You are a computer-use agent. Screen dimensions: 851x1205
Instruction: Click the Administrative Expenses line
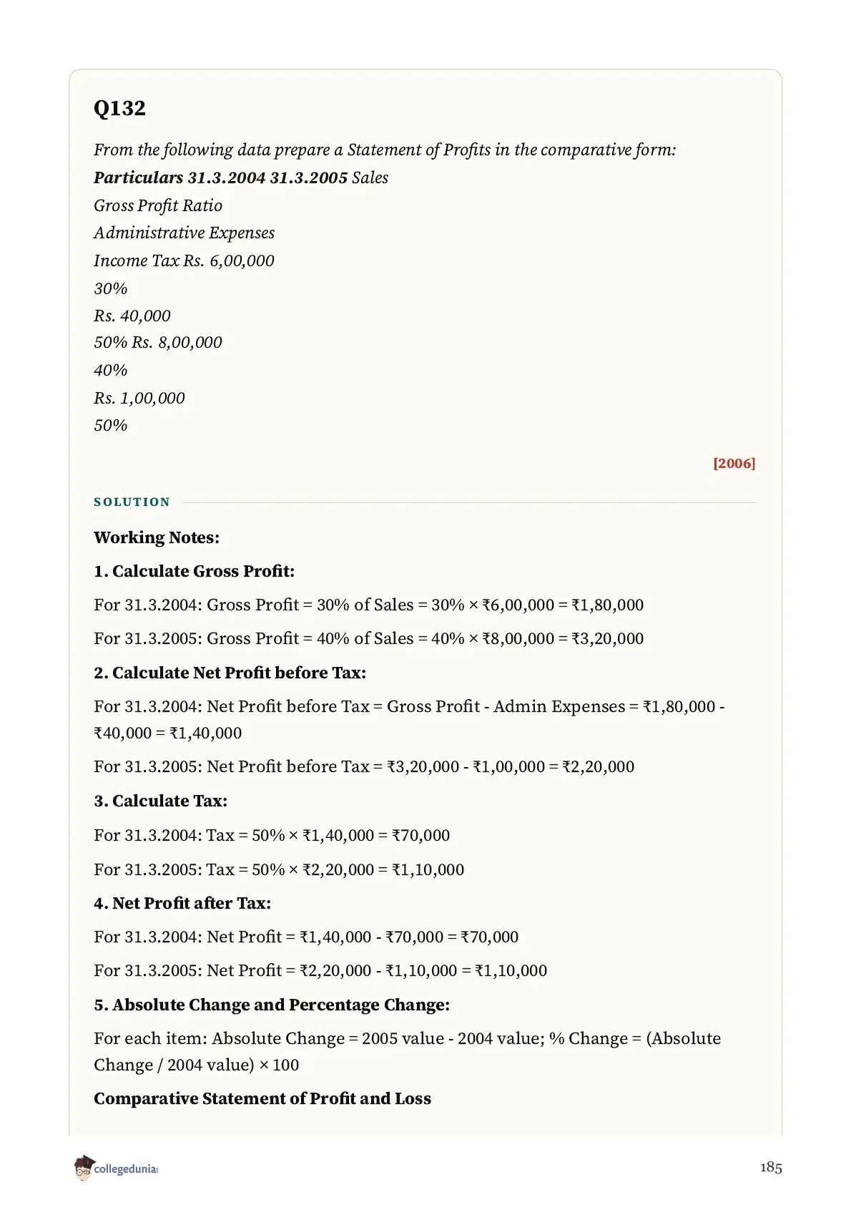click(x=184, y=233)
